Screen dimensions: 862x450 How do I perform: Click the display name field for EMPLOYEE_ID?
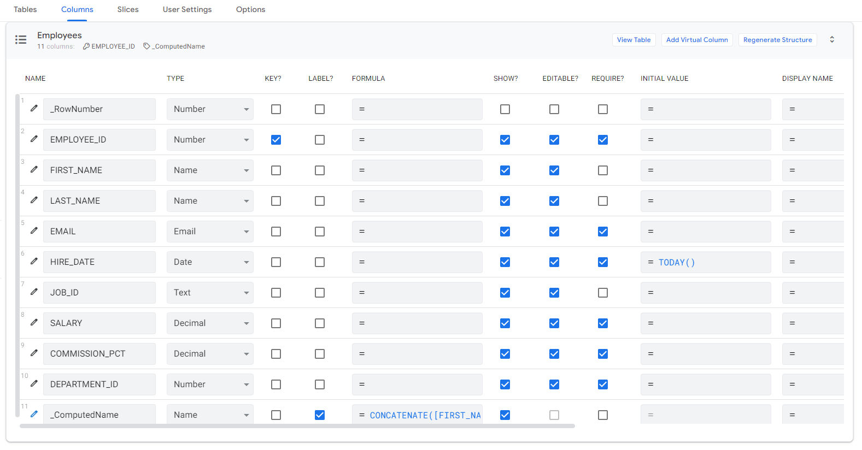click(x=813, y=140)
